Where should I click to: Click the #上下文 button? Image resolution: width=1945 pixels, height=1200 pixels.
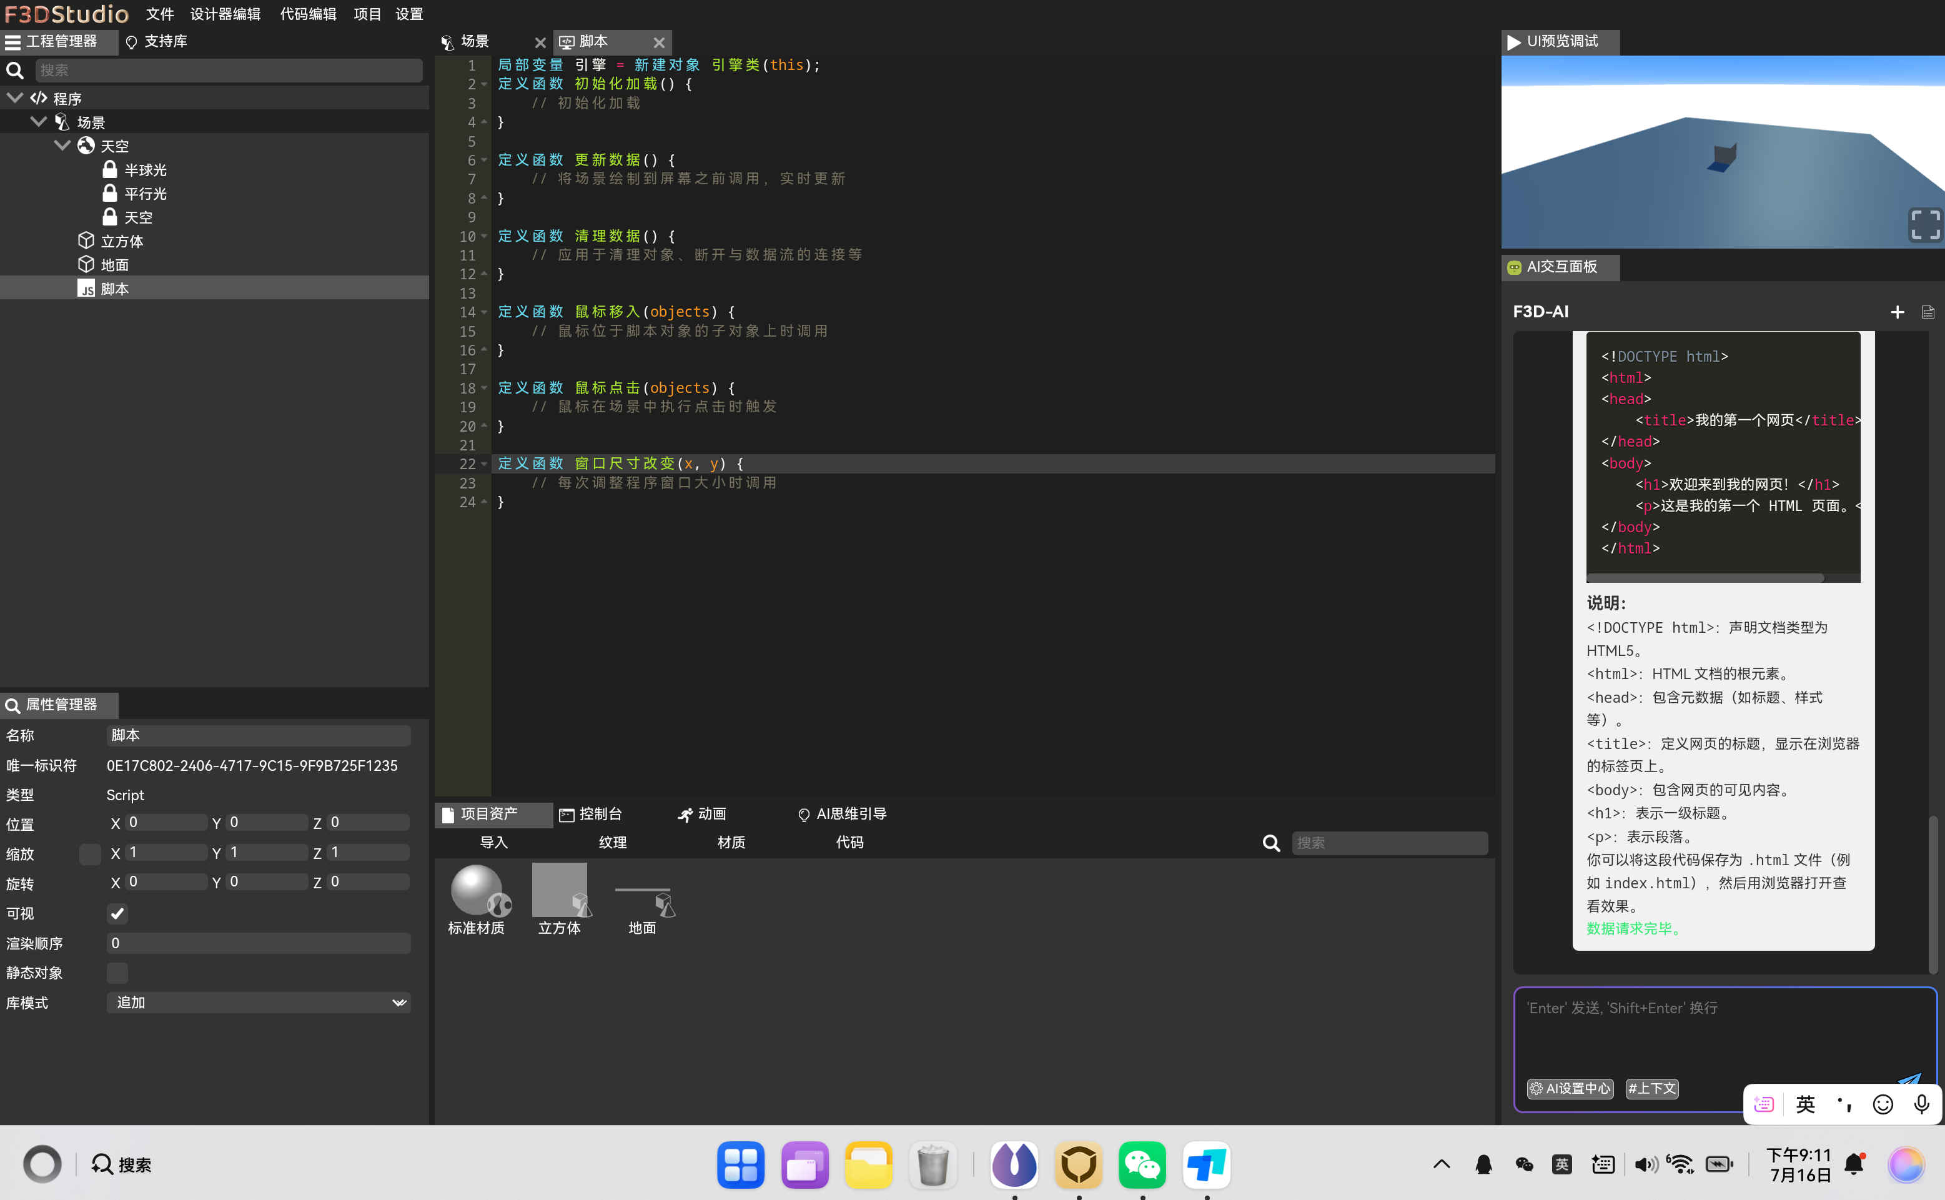point(1651,1088)
